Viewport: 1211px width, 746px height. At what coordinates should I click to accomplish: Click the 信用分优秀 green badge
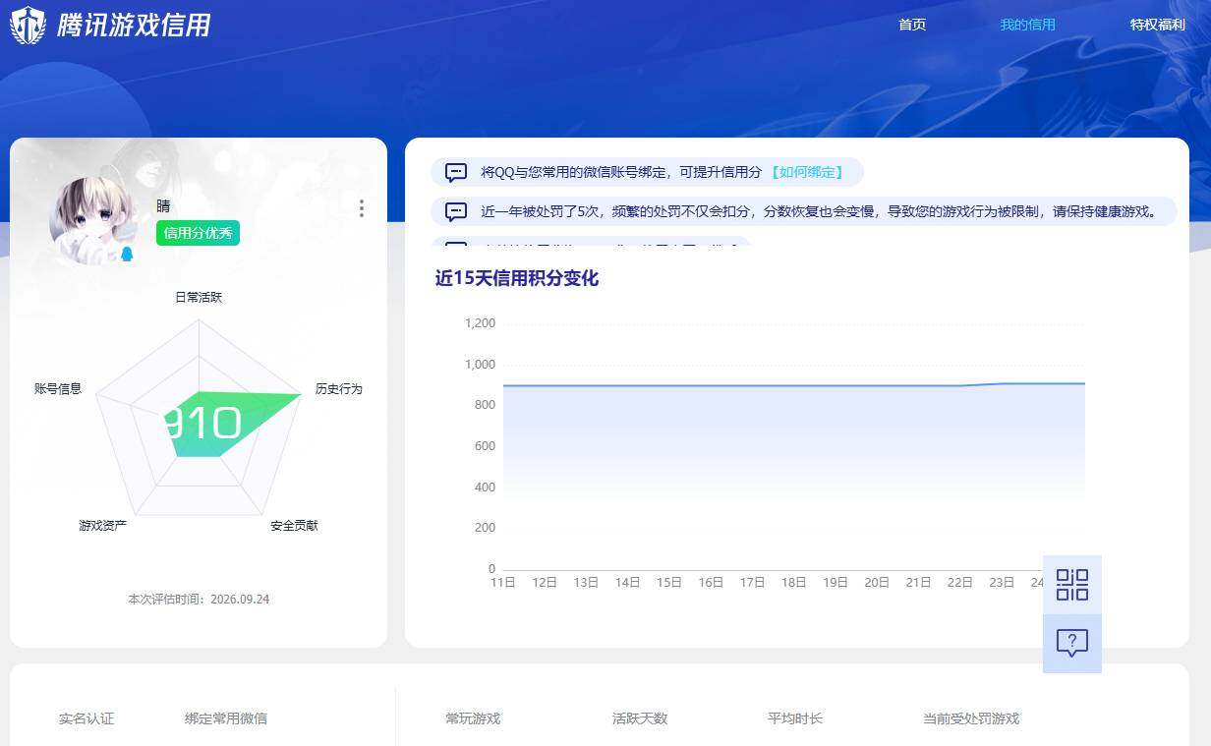[198, 233]
